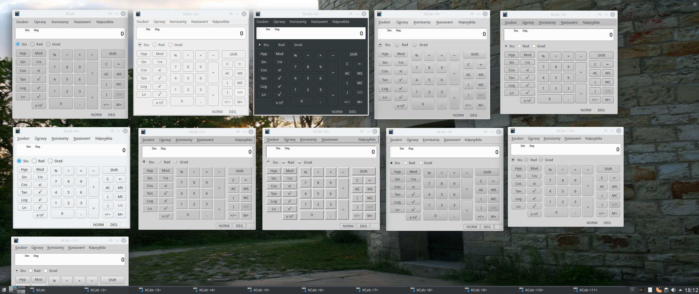This screenshot has width=699, height=294.
Task: Click the M+ button in KCalc <5>
Action: tap(608, 100)
